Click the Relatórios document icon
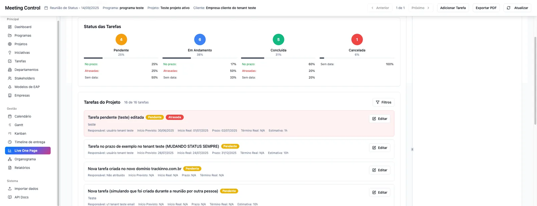Image resolution: width=537 pixels, height=206 pixels. point(10,168)
